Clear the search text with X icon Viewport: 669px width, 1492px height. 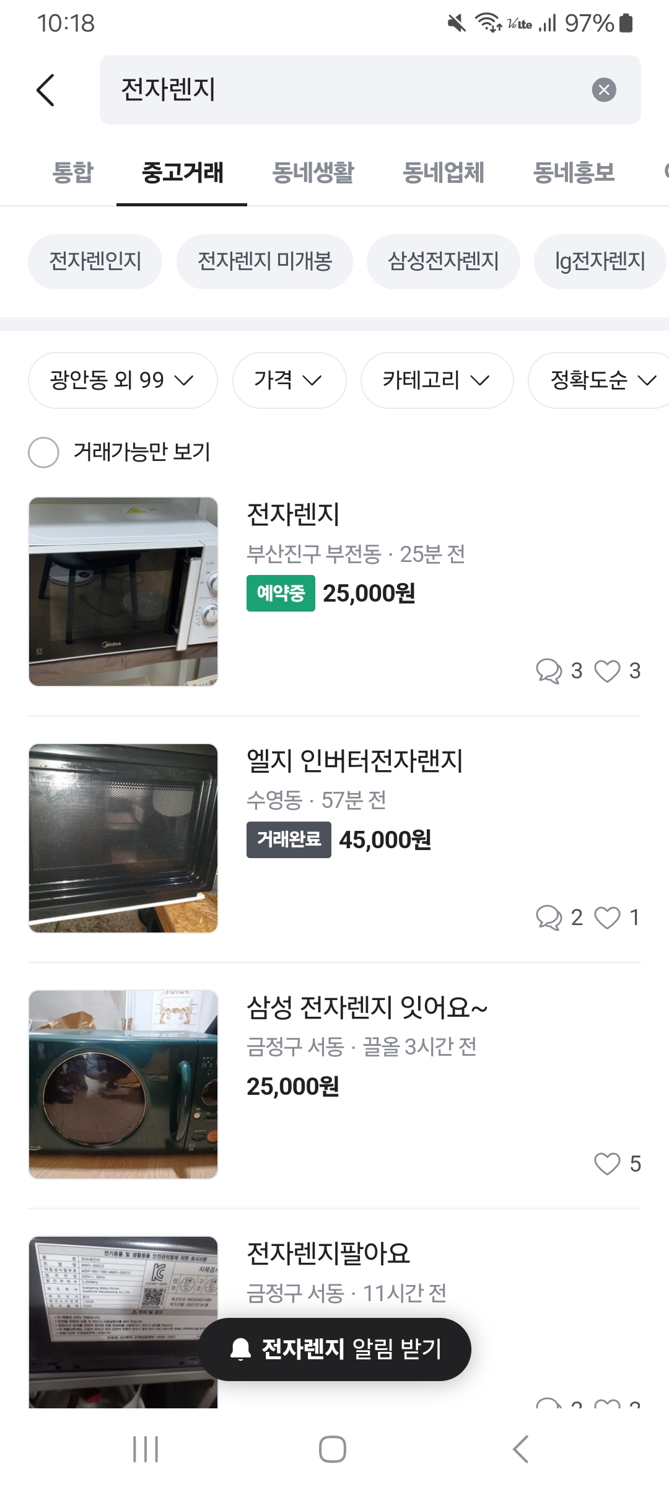coord(603,90)
